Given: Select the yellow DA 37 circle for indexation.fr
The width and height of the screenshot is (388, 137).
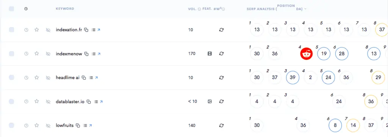Looking at the screenshot, I should pyautogui.click(x=382, y=30).
